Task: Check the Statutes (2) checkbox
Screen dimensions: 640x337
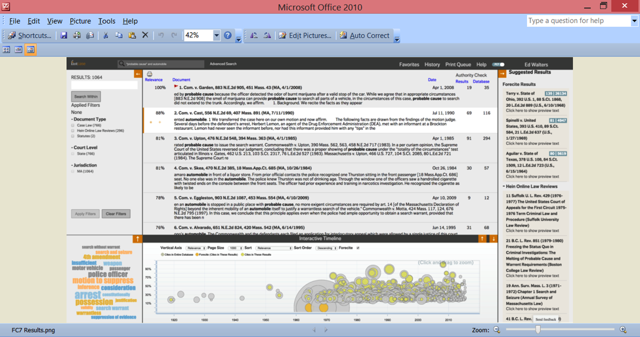Action: coord(73,136)
